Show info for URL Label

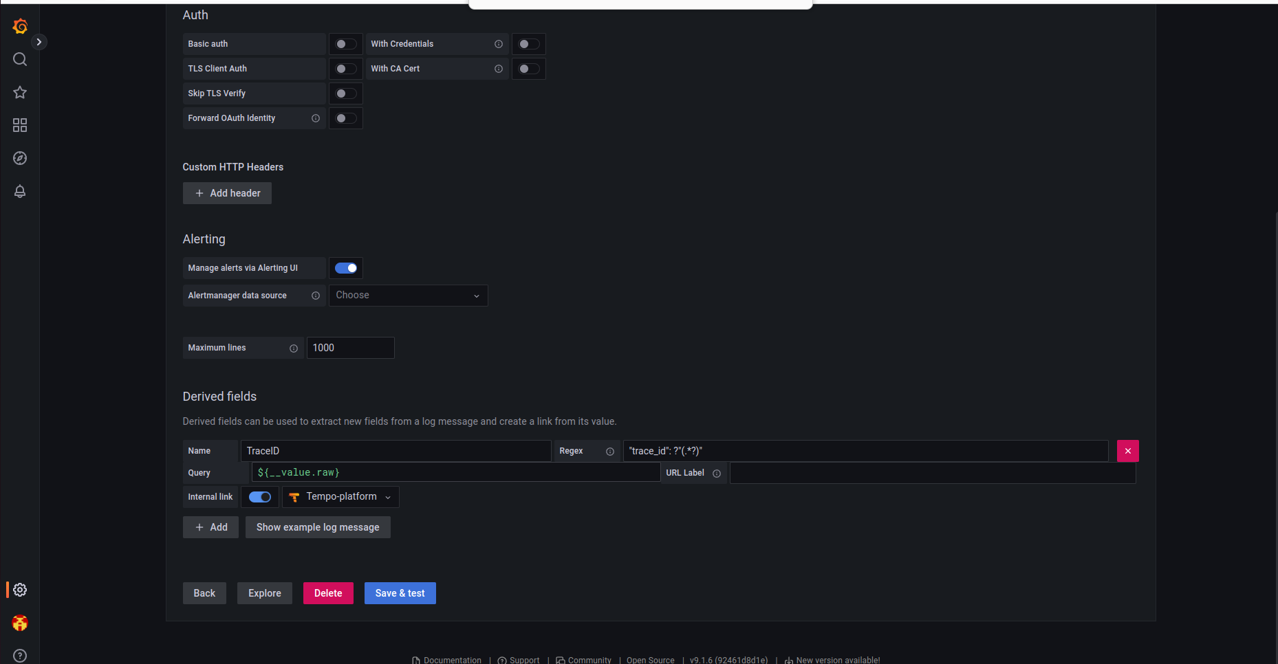click(717, 474)
